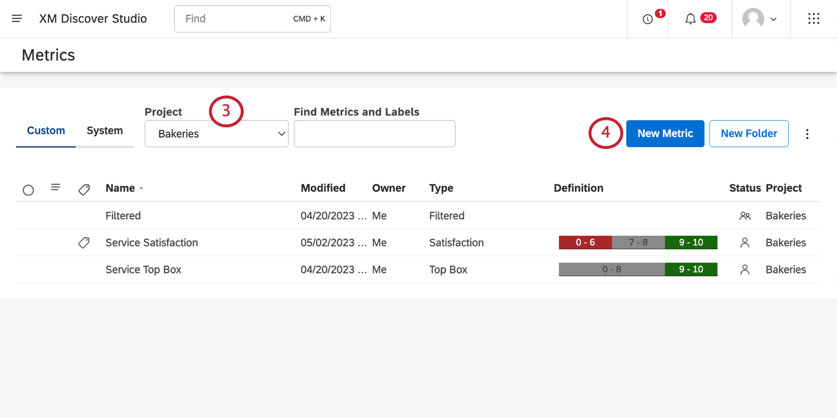This screenshot has width=837, height=418.
Task: Click the shared status icon for Filtered
Action: coord(744,216)
